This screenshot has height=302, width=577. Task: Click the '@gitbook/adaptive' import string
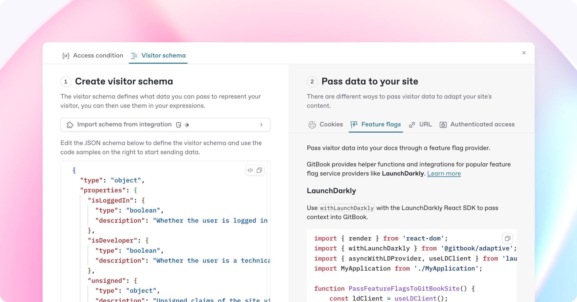pos(477,248)
